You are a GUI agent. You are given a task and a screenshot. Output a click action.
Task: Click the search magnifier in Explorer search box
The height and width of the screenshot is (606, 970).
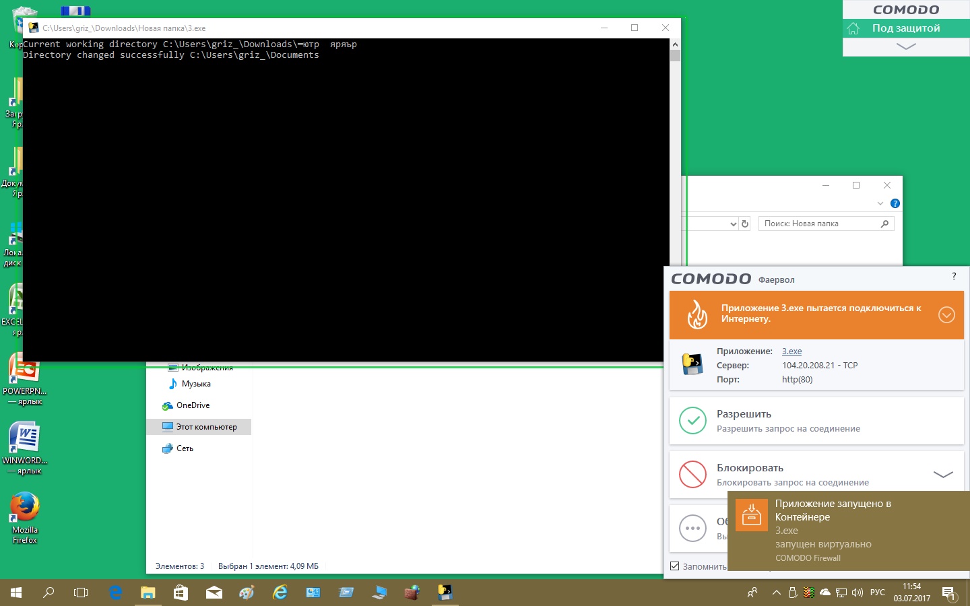click(x=885, y=224)
